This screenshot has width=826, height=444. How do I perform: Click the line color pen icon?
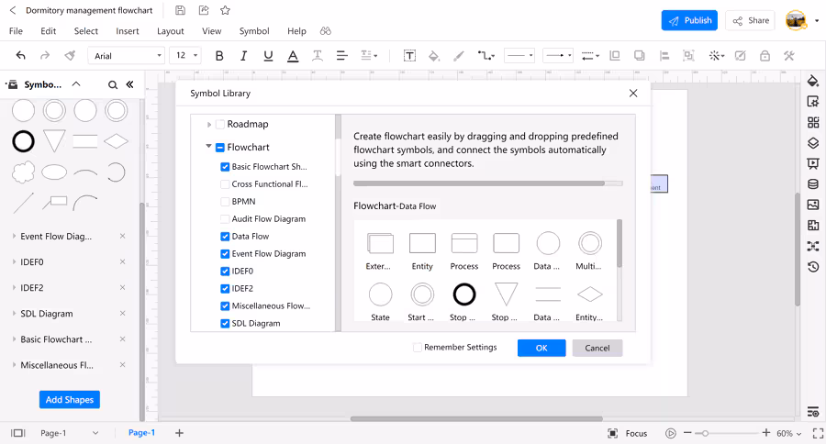coord(458,56)
